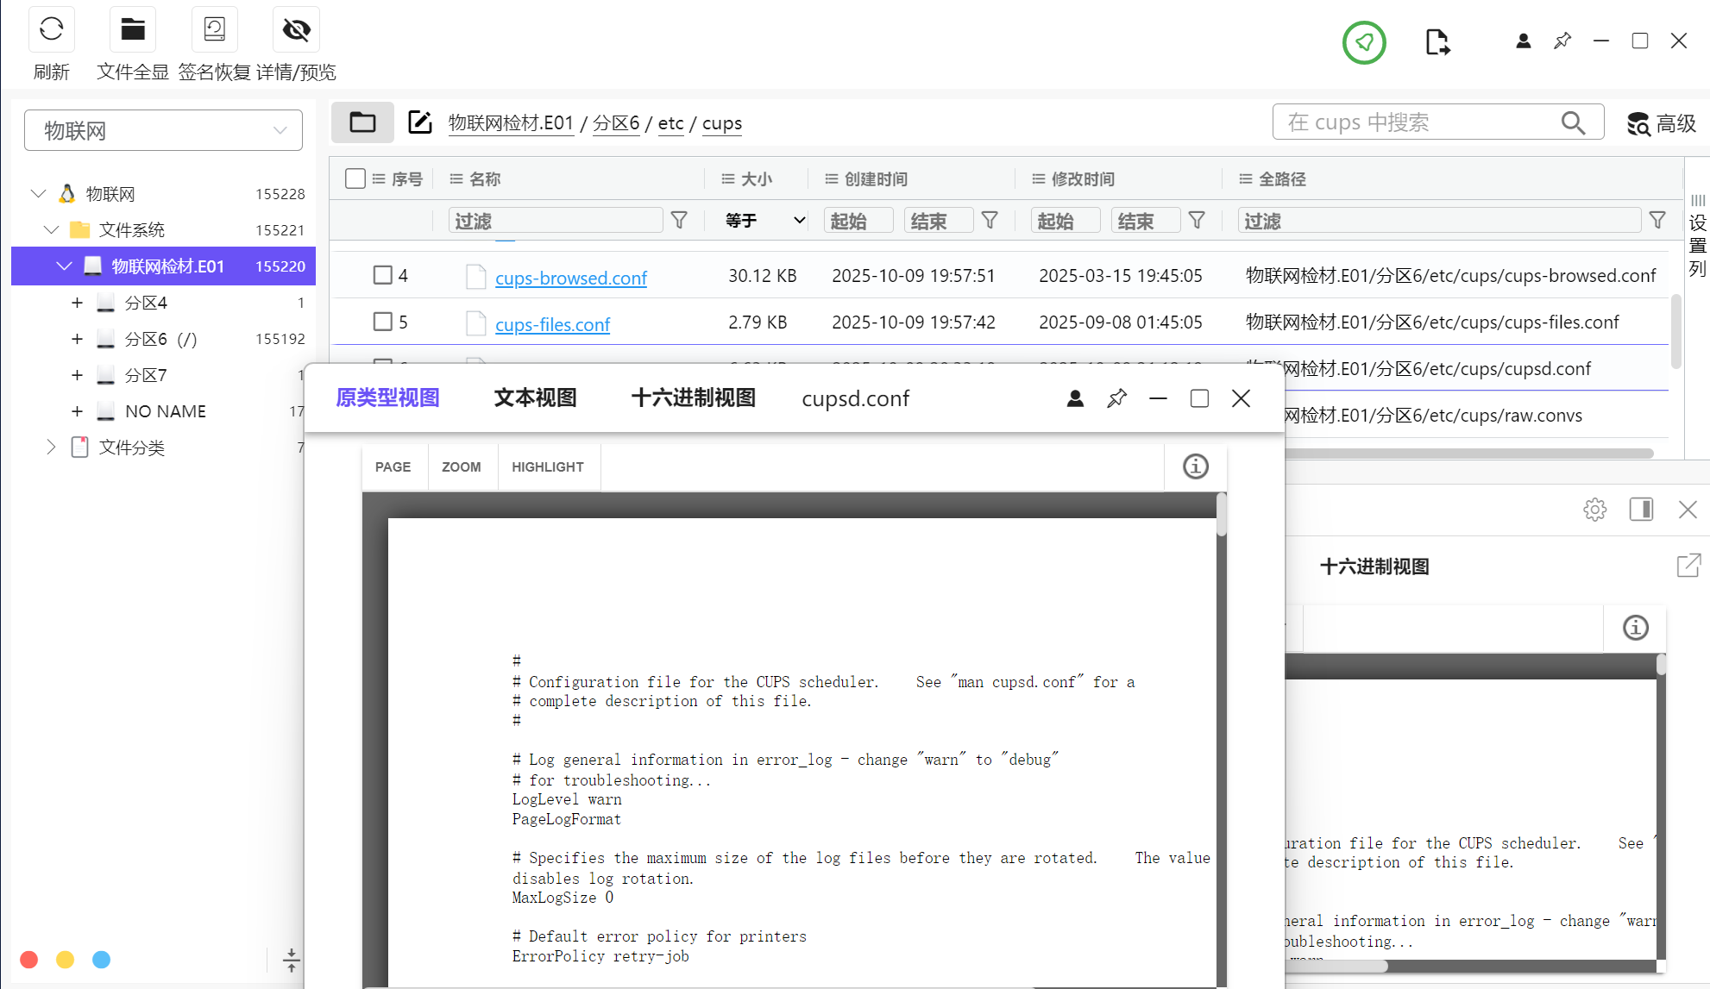Click the 文件全显 folder icon
This screenshot has height=989, width=1710.
132,30
